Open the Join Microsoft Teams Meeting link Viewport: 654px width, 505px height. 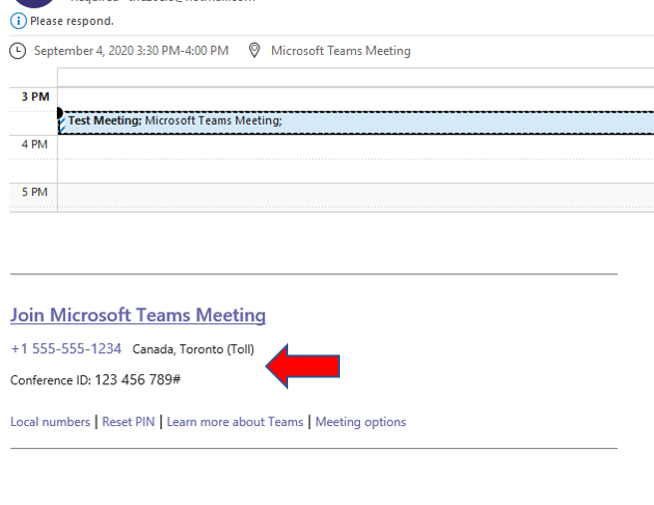click(138, 315)
